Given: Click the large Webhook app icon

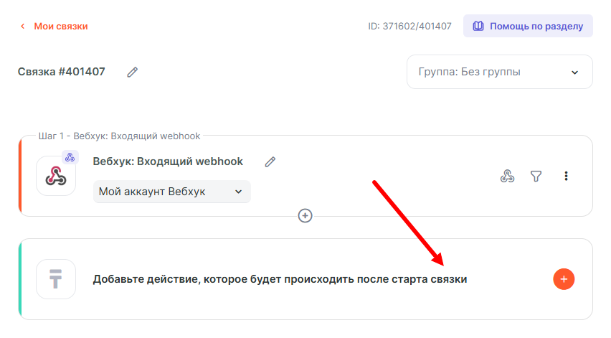Looking at the screenshot, I should [56, 176].
